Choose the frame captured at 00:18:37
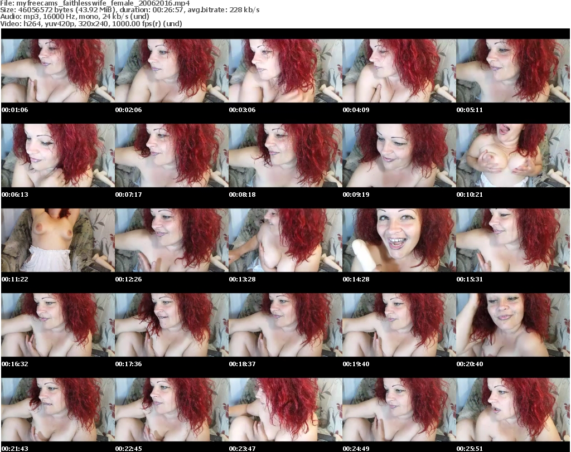This screenshot has height=452, width=571. (285, 325)
